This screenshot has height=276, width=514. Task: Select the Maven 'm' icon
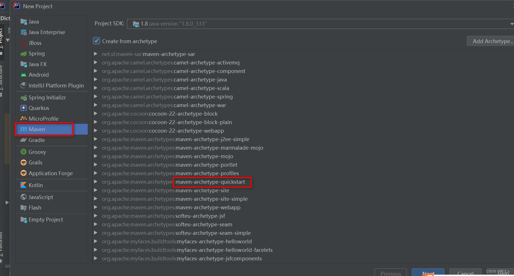pyautogui.click(x=24, y=129)
